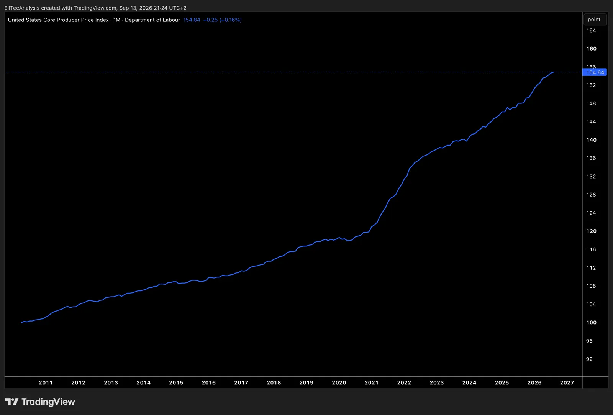Click the EllTecAnalysis created with TradingView.com caption

pyautogui.click(x=95, y=8)
